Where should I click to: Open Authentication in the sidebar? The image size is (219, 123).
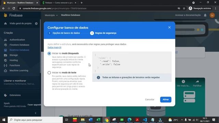click(17, 40)
